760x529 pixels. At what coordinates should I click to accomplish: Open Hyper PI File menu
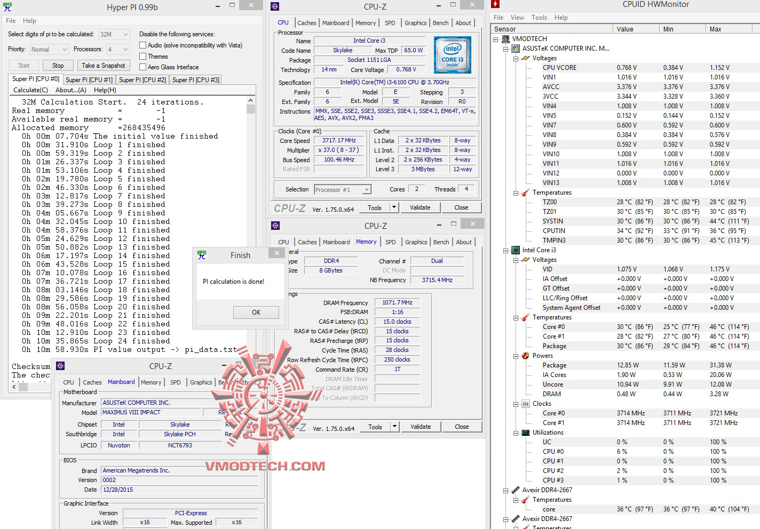pos(11,21)
